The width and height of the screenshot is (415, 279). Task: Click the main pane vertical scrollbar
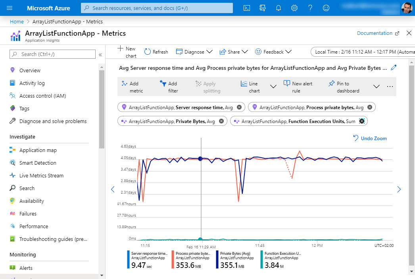pyautogui.click(x=411, y=165)
